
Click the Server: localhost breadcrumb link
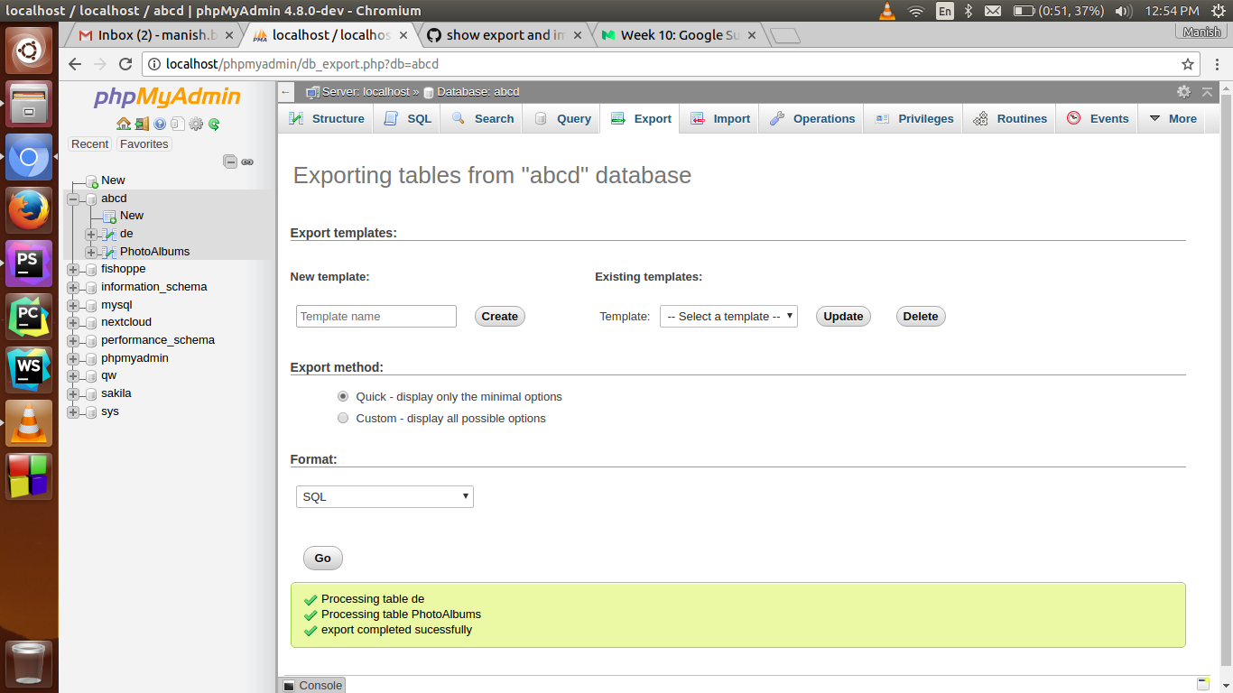tap(366, 92)
